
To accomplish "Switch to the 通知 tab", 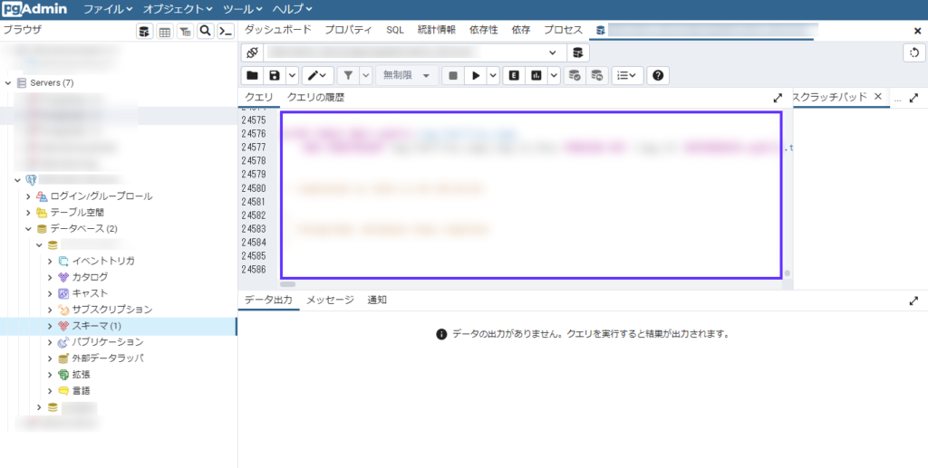I will coord(377,301).
